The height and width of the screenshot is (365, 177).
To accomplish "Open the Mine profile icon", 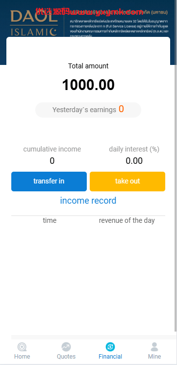I will tap(154, 347).
